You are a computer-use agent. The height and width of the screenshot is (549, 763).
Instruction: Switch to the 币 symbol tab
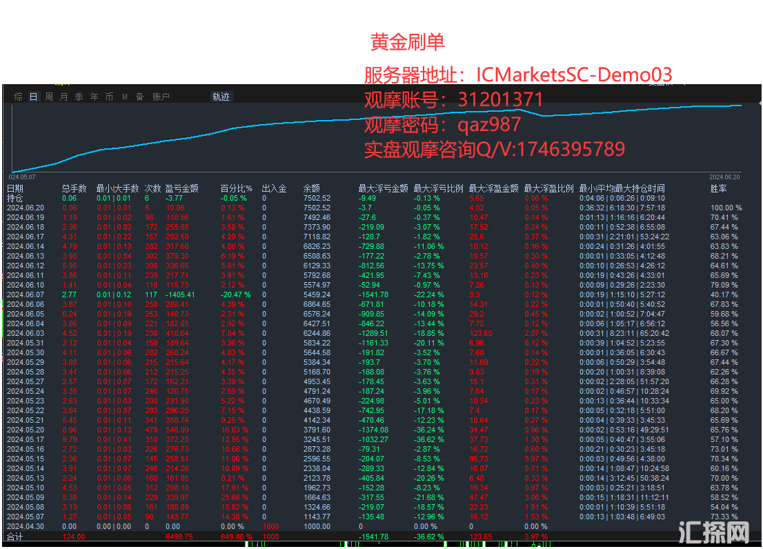pyautogui.click(x=109, y=97)
